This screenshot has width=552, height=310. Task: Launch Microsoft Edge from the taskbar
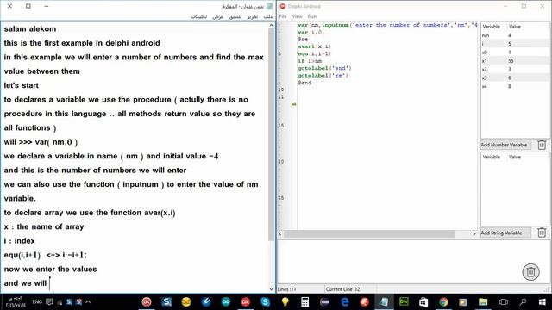(345, 302)
